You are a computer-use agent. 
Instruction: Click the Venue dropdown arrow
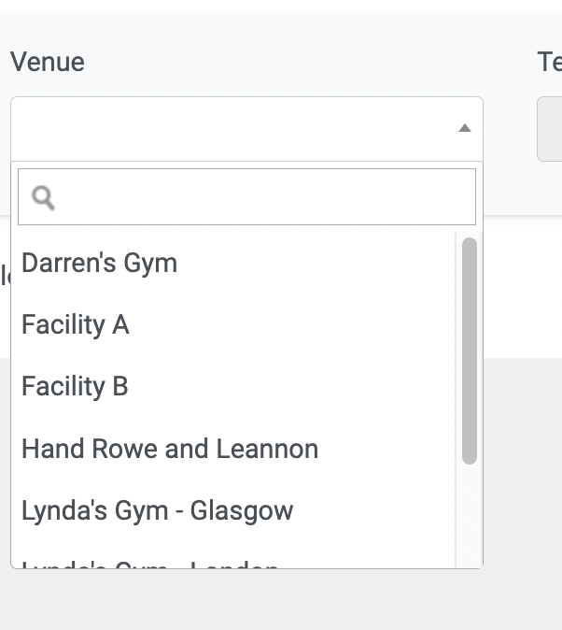pyautogui.click(x=464, y=129)
